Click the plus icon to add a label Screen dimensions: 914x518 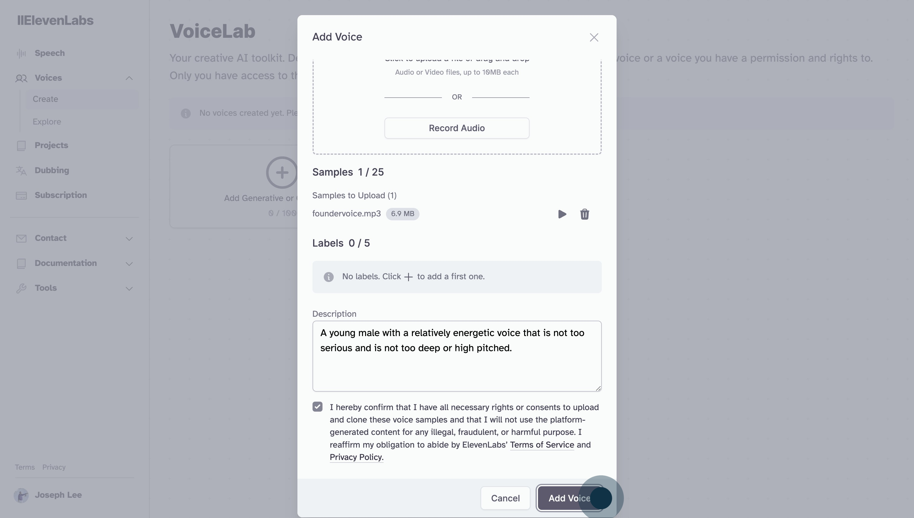point(408,277)
